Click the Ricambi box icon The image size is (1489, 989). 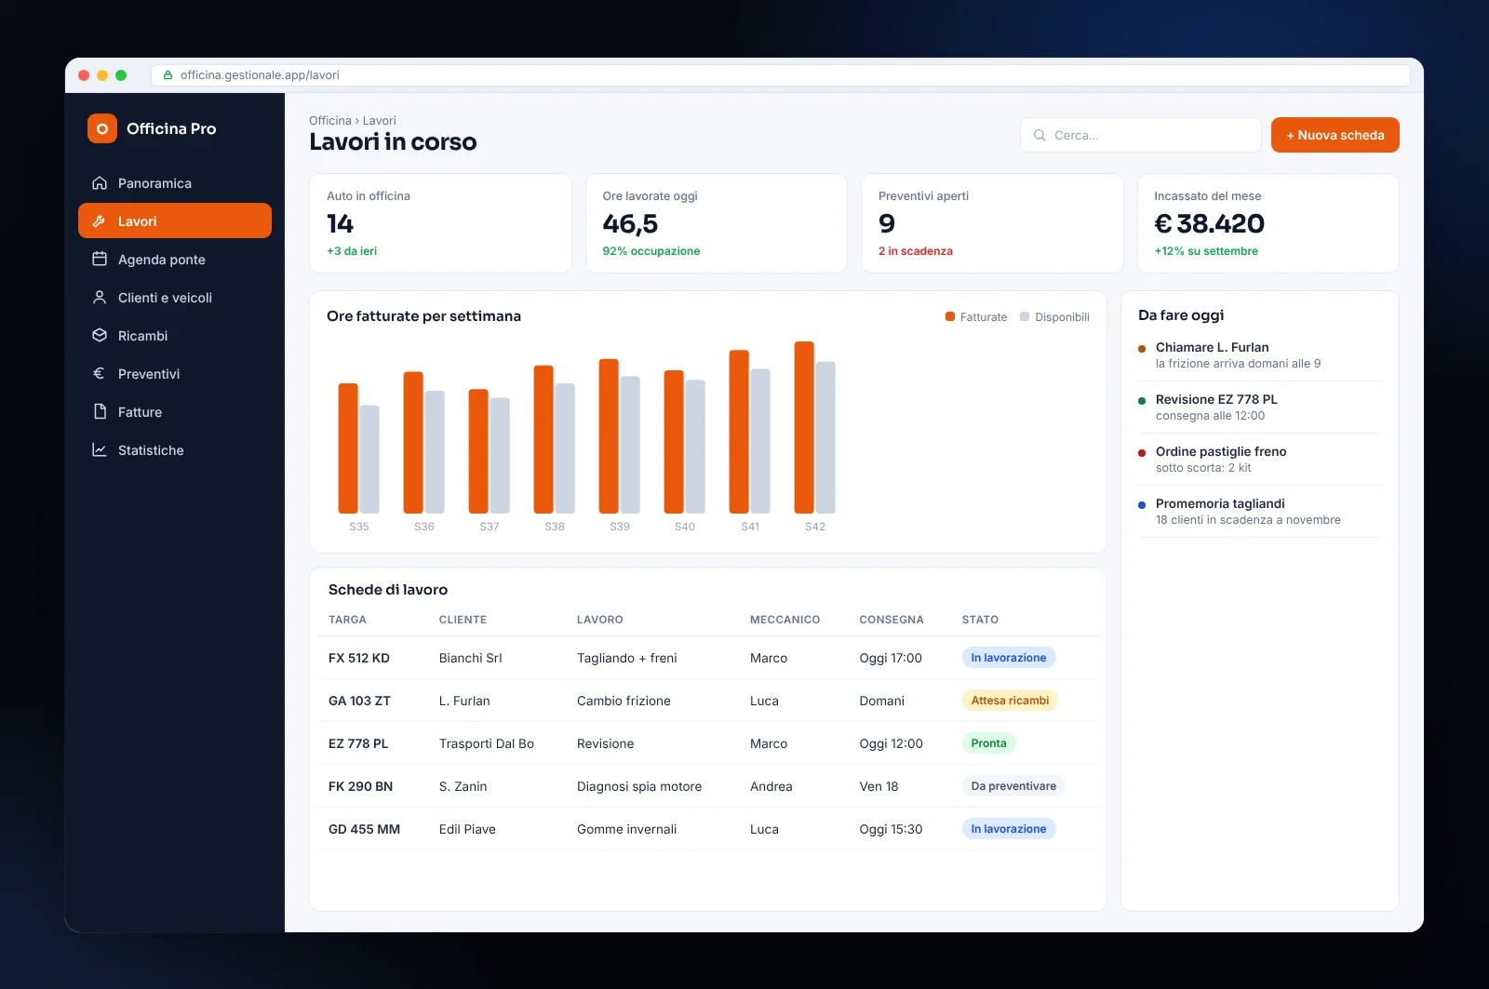tap(100, 336)
